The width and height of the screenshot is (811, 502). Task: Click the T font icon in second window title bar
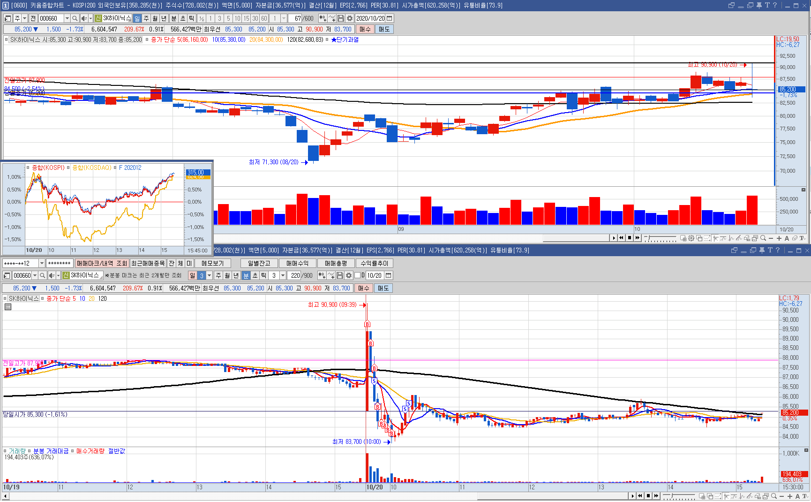(x=770, y=250)
